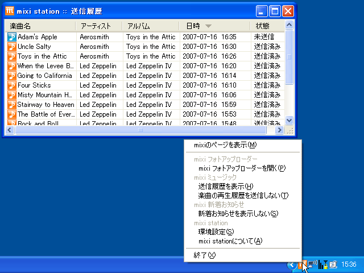Select the song title The Battle of Ever...
The width and height of the screenshot is (364, 273).
click(x=47, y=114)
